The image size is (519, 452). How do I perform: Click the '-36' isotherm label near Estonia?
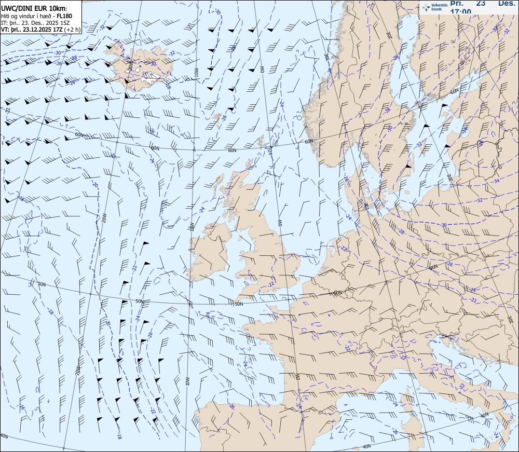pyautogui.click(x=480, y=143)
